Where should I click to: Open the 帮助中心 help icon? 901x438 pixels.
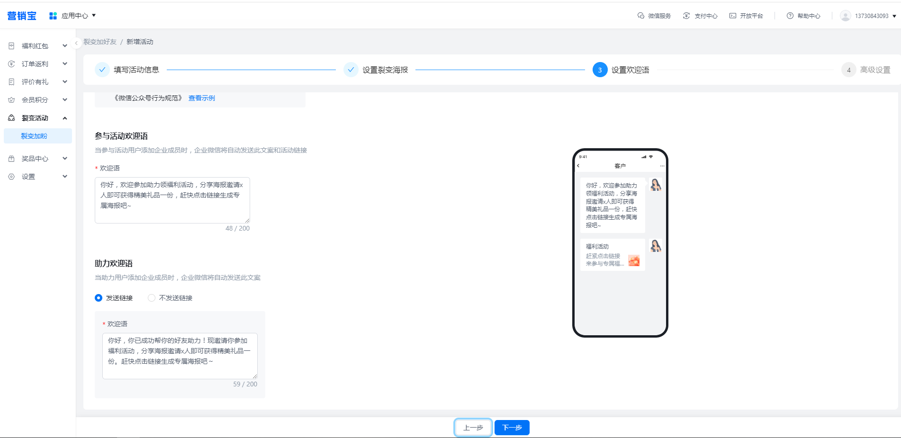[790, 16]
